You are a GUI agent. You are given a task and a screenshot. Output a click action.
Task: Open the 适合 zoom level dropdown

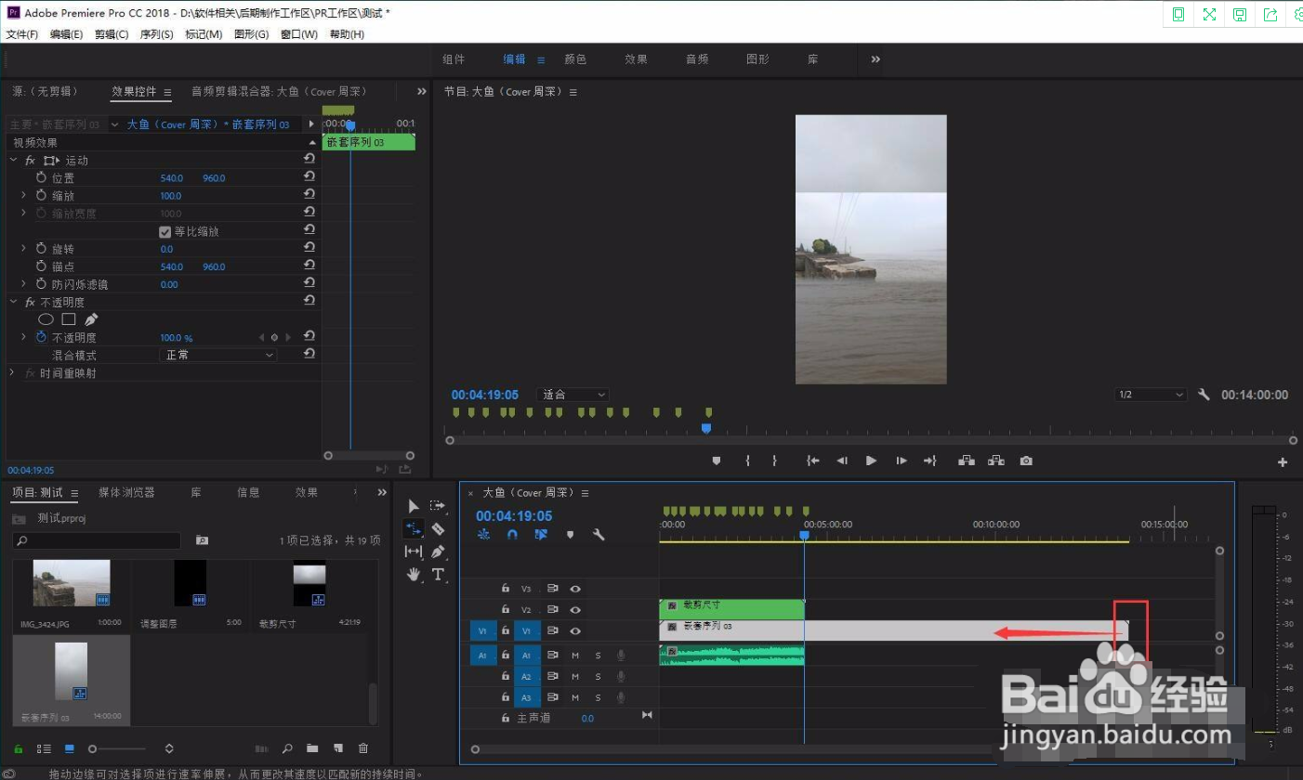(x=573, y=395)
